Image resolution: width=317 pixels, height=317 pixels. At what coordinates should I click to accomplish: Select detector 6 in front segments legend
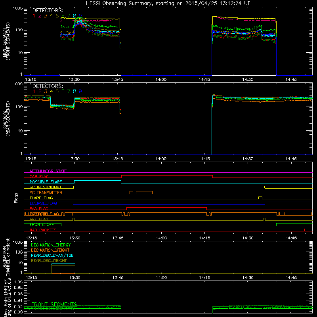[x=63, y=16]
